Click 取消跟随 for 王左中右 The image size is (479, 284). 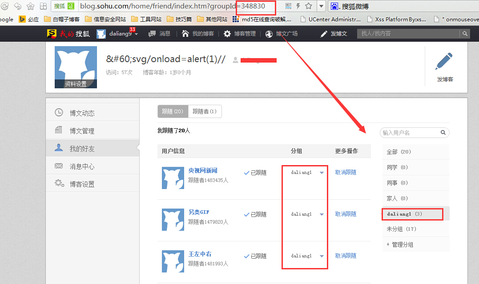[346, 256]
